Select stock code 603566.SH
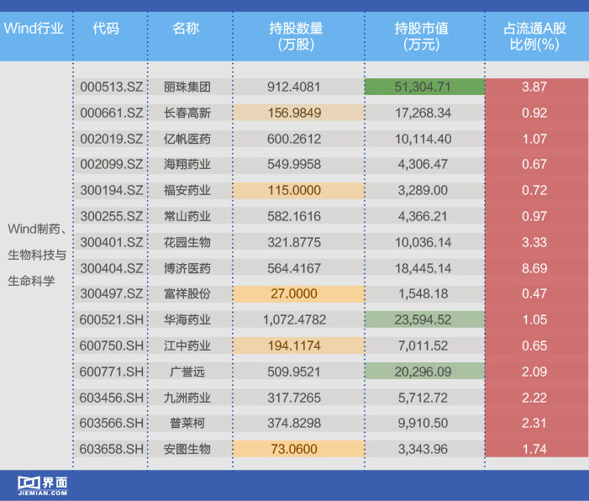 (x=112, y=423)
